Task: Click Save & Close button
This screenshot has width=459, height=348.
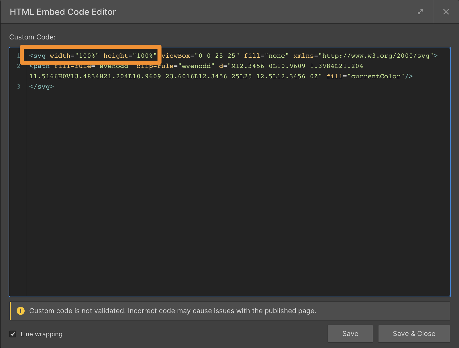Action: (414, 334)
